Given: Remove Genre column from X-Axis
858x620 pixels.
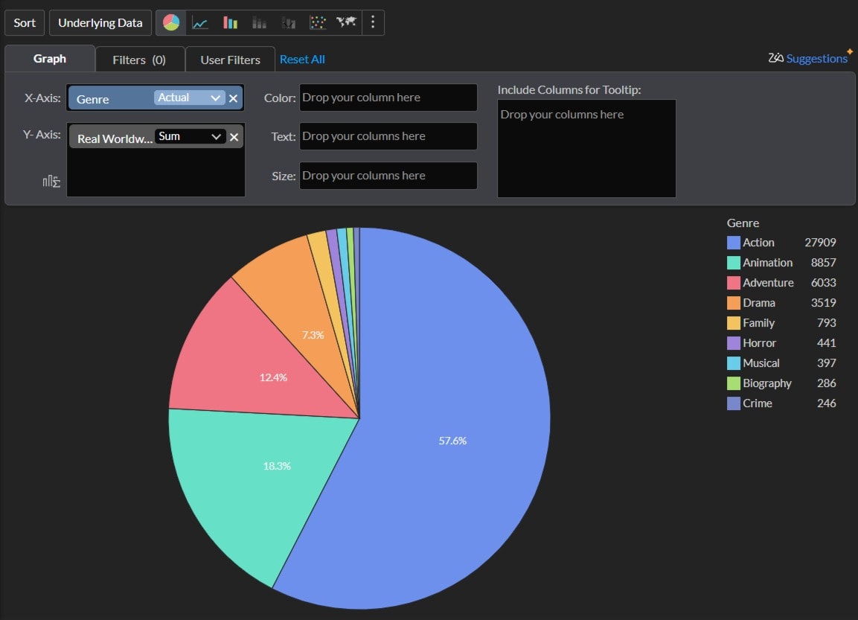Looking at the screenshot, I should point(233,98).
